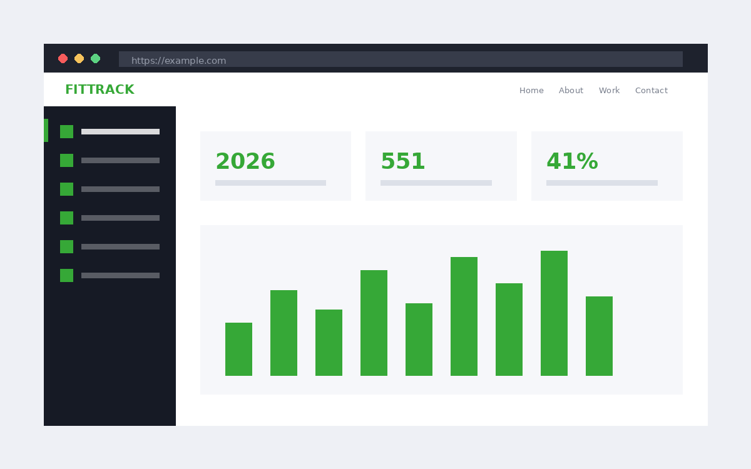Select the third sidebar square icon
This screenshot has height=469, width=751.
(x=66, y=189)
